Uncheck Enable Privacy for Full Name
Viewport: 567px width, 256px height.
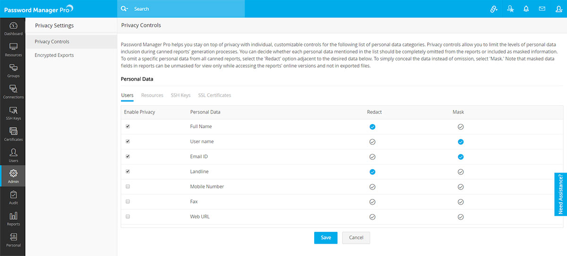pyautogui.click(x=128, y=126)
